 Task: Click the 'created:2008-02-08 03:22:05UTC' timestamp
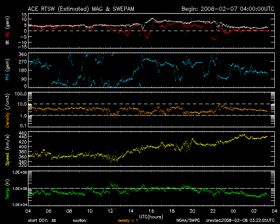(x=240, y=220)
